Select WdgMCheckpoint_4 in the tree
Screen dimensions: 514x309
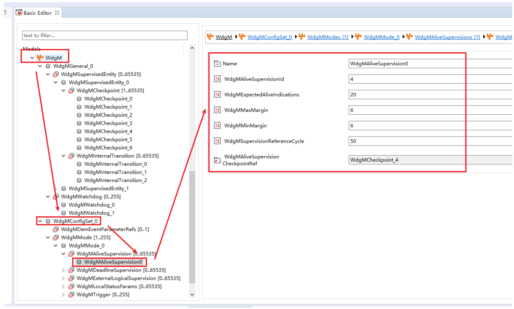pos(108,132)
